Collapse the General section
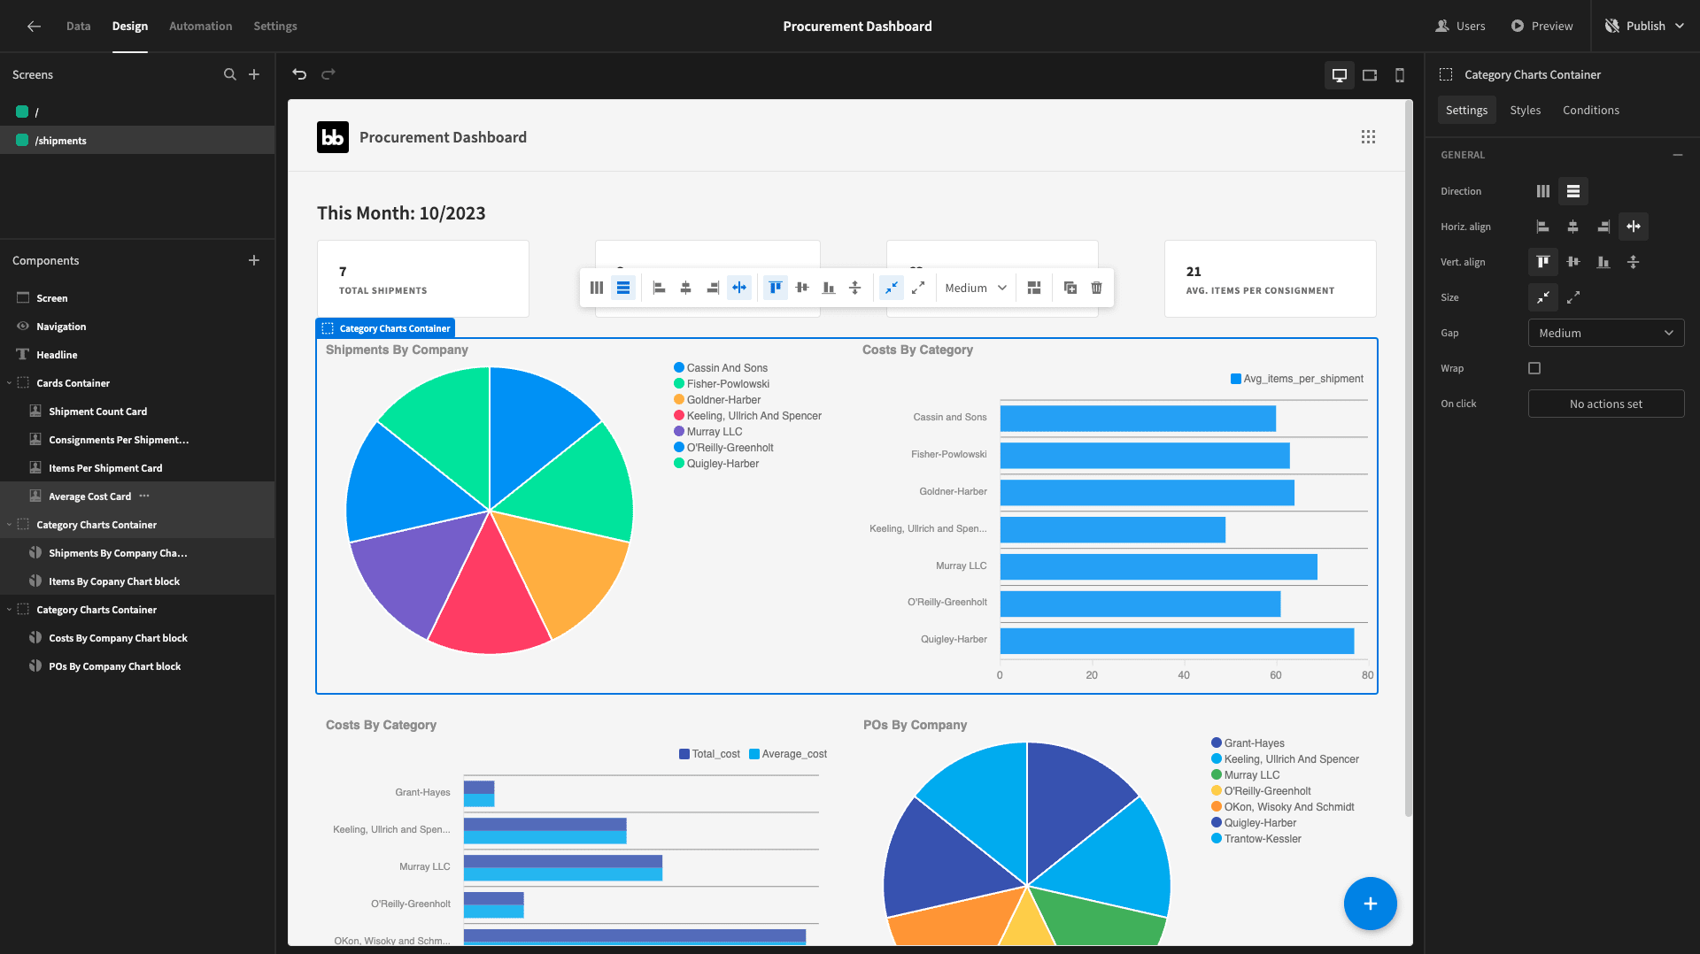This screenshot has height=954, width=1700. [x=1677, y=155]
